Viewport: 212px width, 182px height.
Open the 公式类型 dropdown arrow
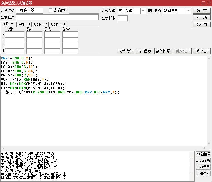click(x=143, y=11)
